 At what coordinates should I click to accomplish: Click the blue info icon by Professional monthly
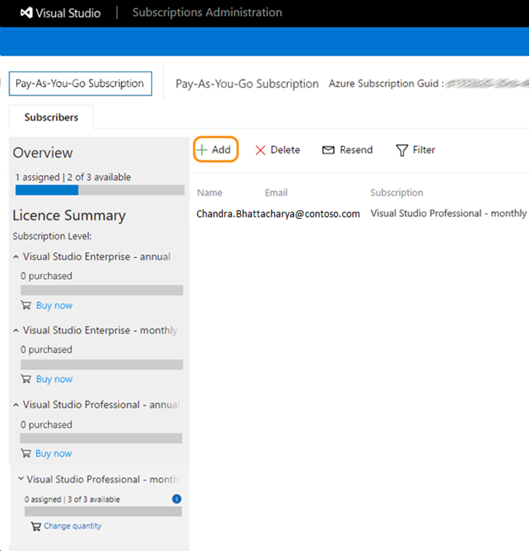(x=176, y=499)
